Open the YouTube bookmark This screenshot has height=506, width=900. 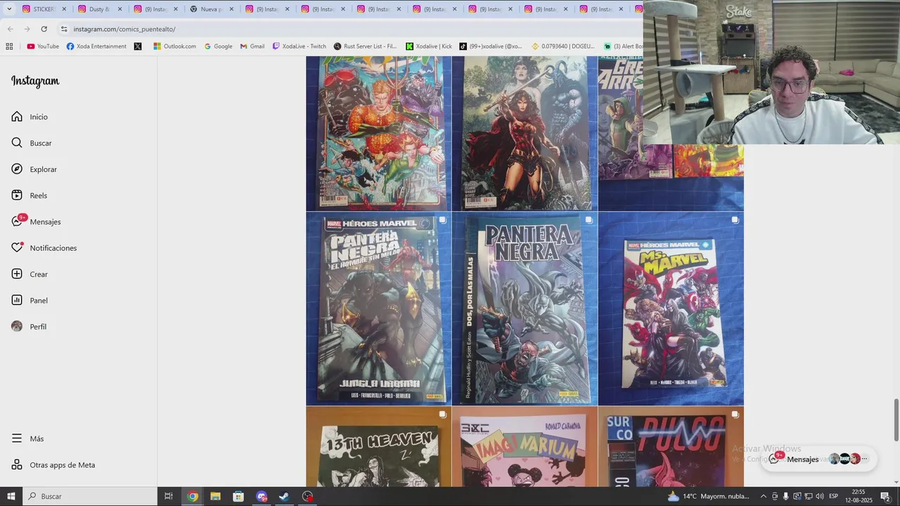43,46
